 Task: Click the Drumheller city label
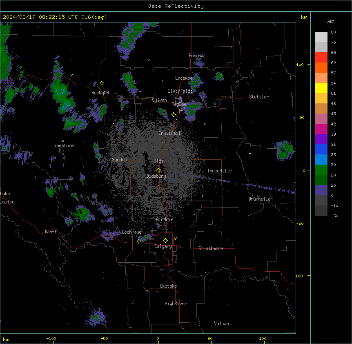(x=261, y=199)
